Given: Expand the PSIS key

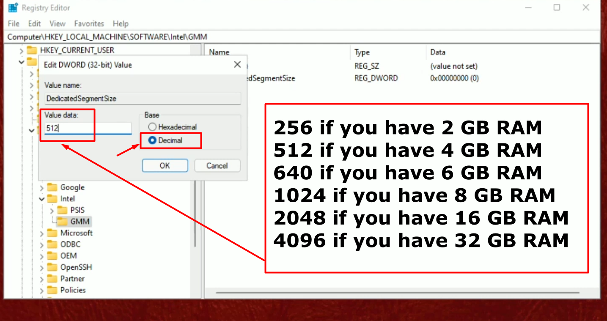Looking at the screenshot, I should pos(52,210).
